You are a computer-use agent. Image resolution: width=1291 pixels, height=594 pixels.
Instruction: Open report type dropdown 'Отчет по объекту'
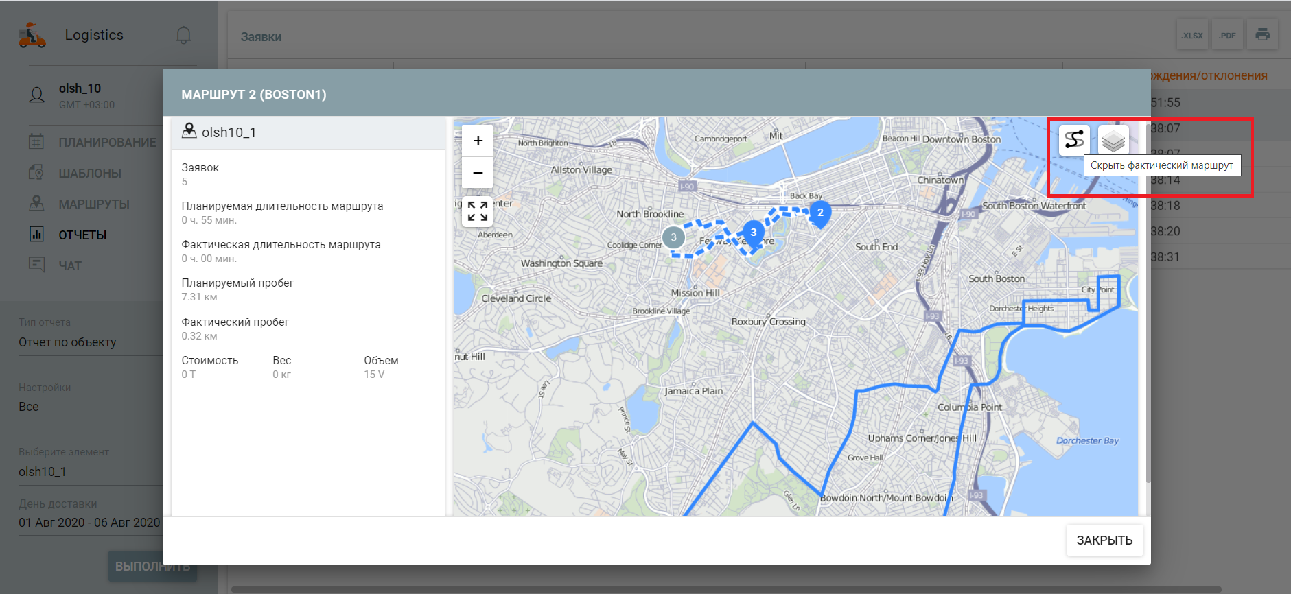click(89, 342)
